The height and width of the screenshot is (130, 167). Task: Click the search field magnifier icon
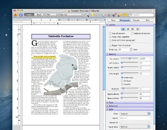pyautogui.click(x=131, y=15)
